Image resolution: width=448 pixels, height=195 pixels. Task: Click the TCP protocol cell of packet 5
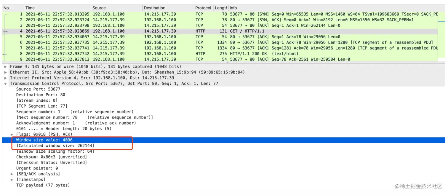199,37
